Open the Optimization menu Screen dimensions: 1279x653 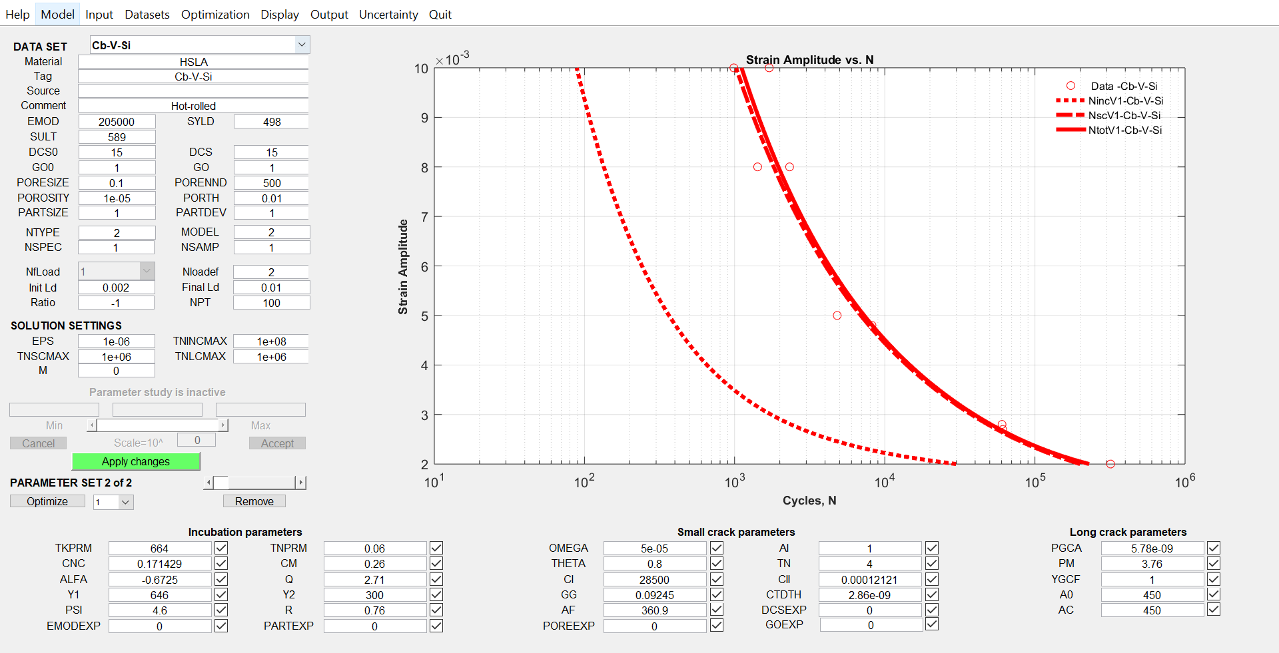215,15
